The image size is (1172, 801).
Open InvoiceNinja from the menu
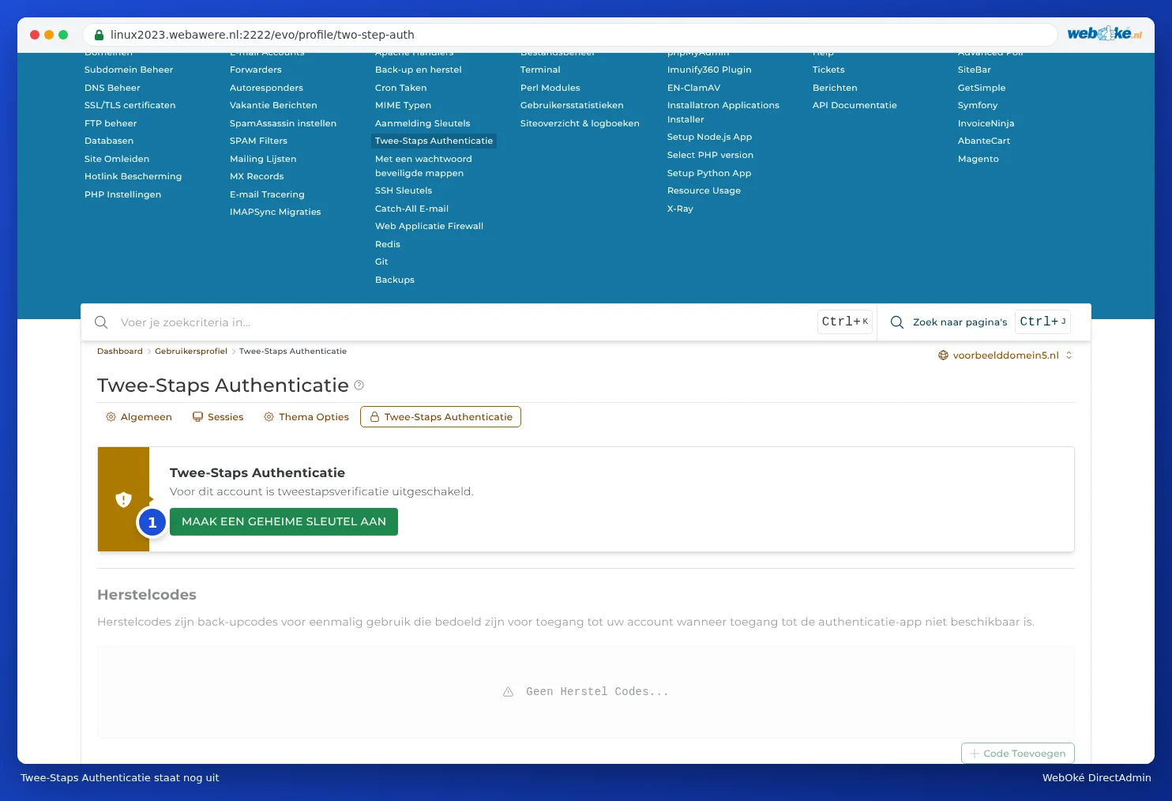click(x=986, y=123)
